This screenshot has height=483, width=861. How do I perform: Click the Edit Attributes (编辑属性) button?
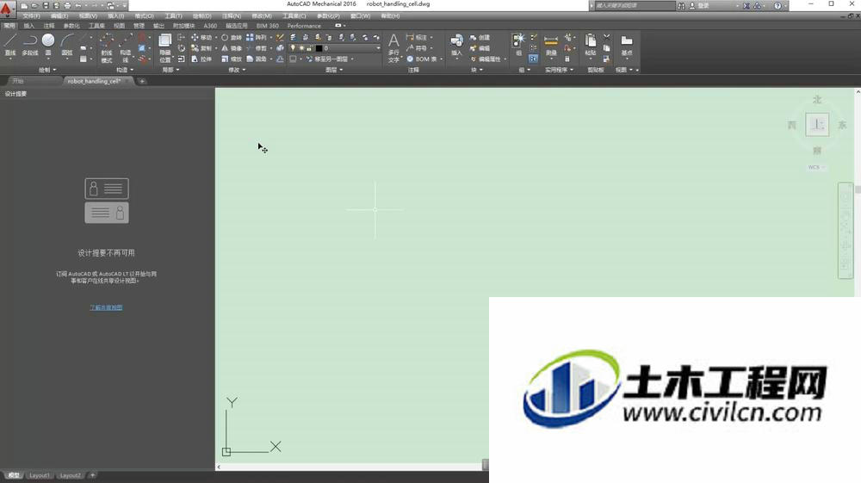[486, 59]
